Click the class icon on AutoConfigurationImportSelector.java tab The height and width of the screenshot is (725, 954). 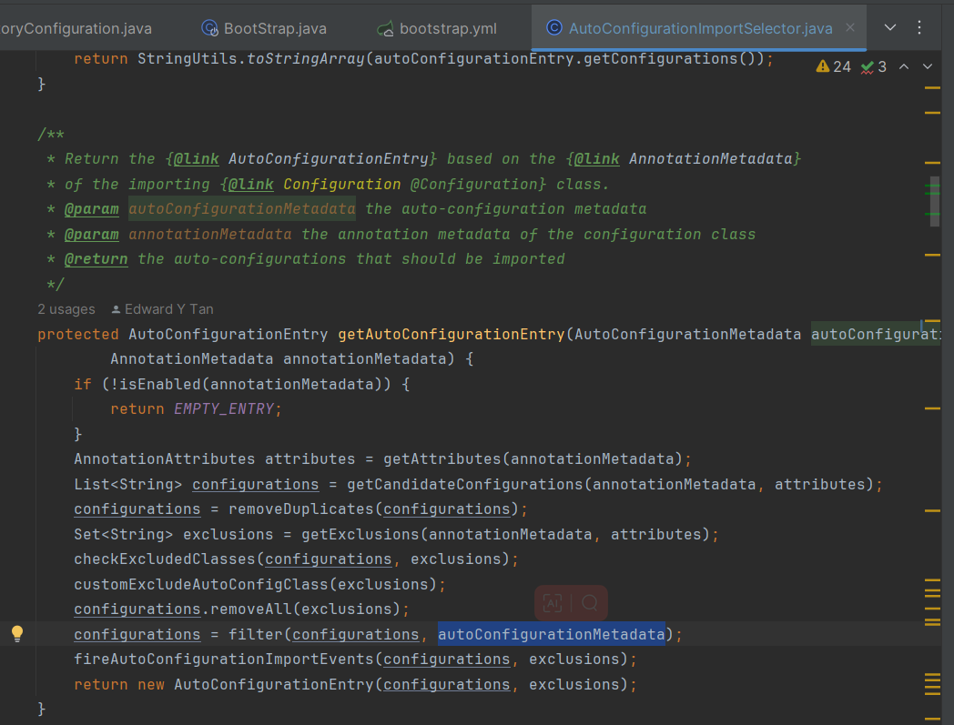pyautogui.click(x=553, y=27)
